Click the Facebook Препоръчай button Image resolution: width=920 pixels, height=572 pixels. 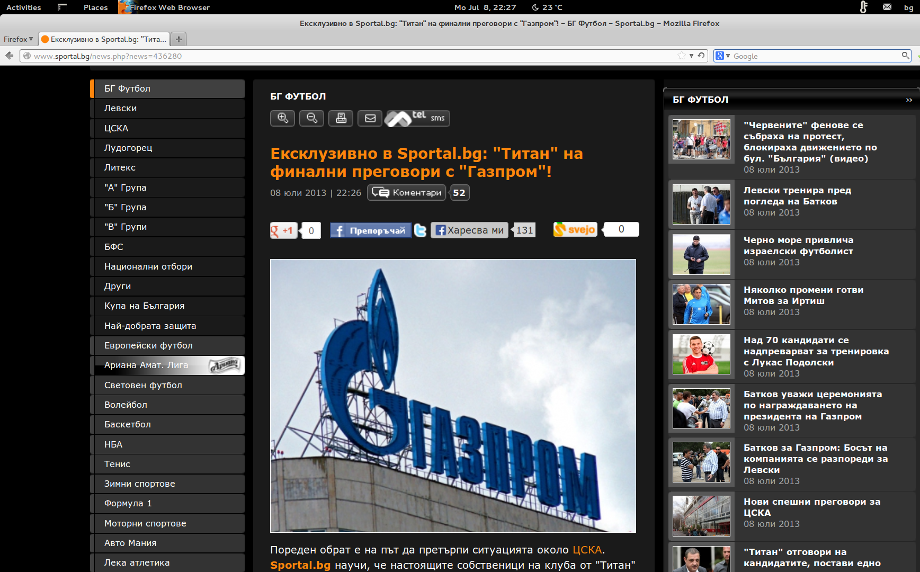click(371, 230)
